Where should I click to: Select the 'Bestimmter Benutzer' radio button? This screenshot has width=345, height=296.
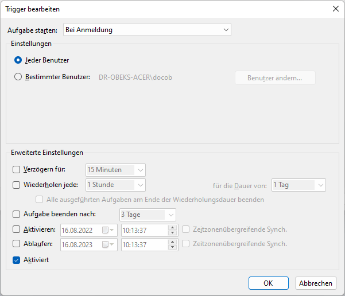[x=18, y=77]
